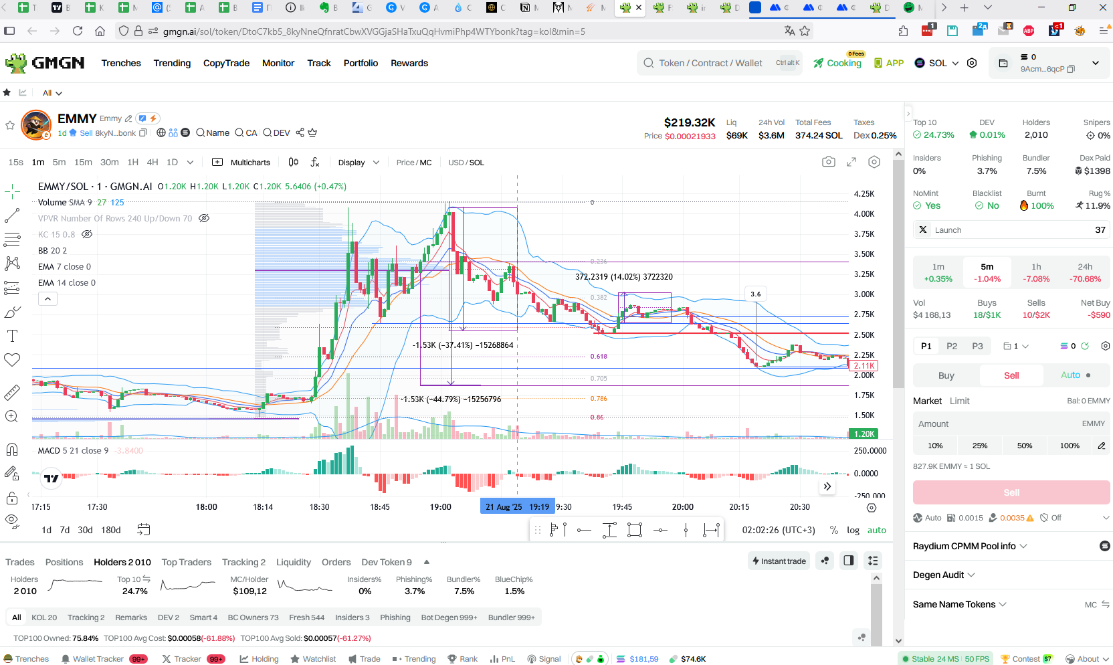Select the 5m chart interval
1113x665 pixels.
59,162
